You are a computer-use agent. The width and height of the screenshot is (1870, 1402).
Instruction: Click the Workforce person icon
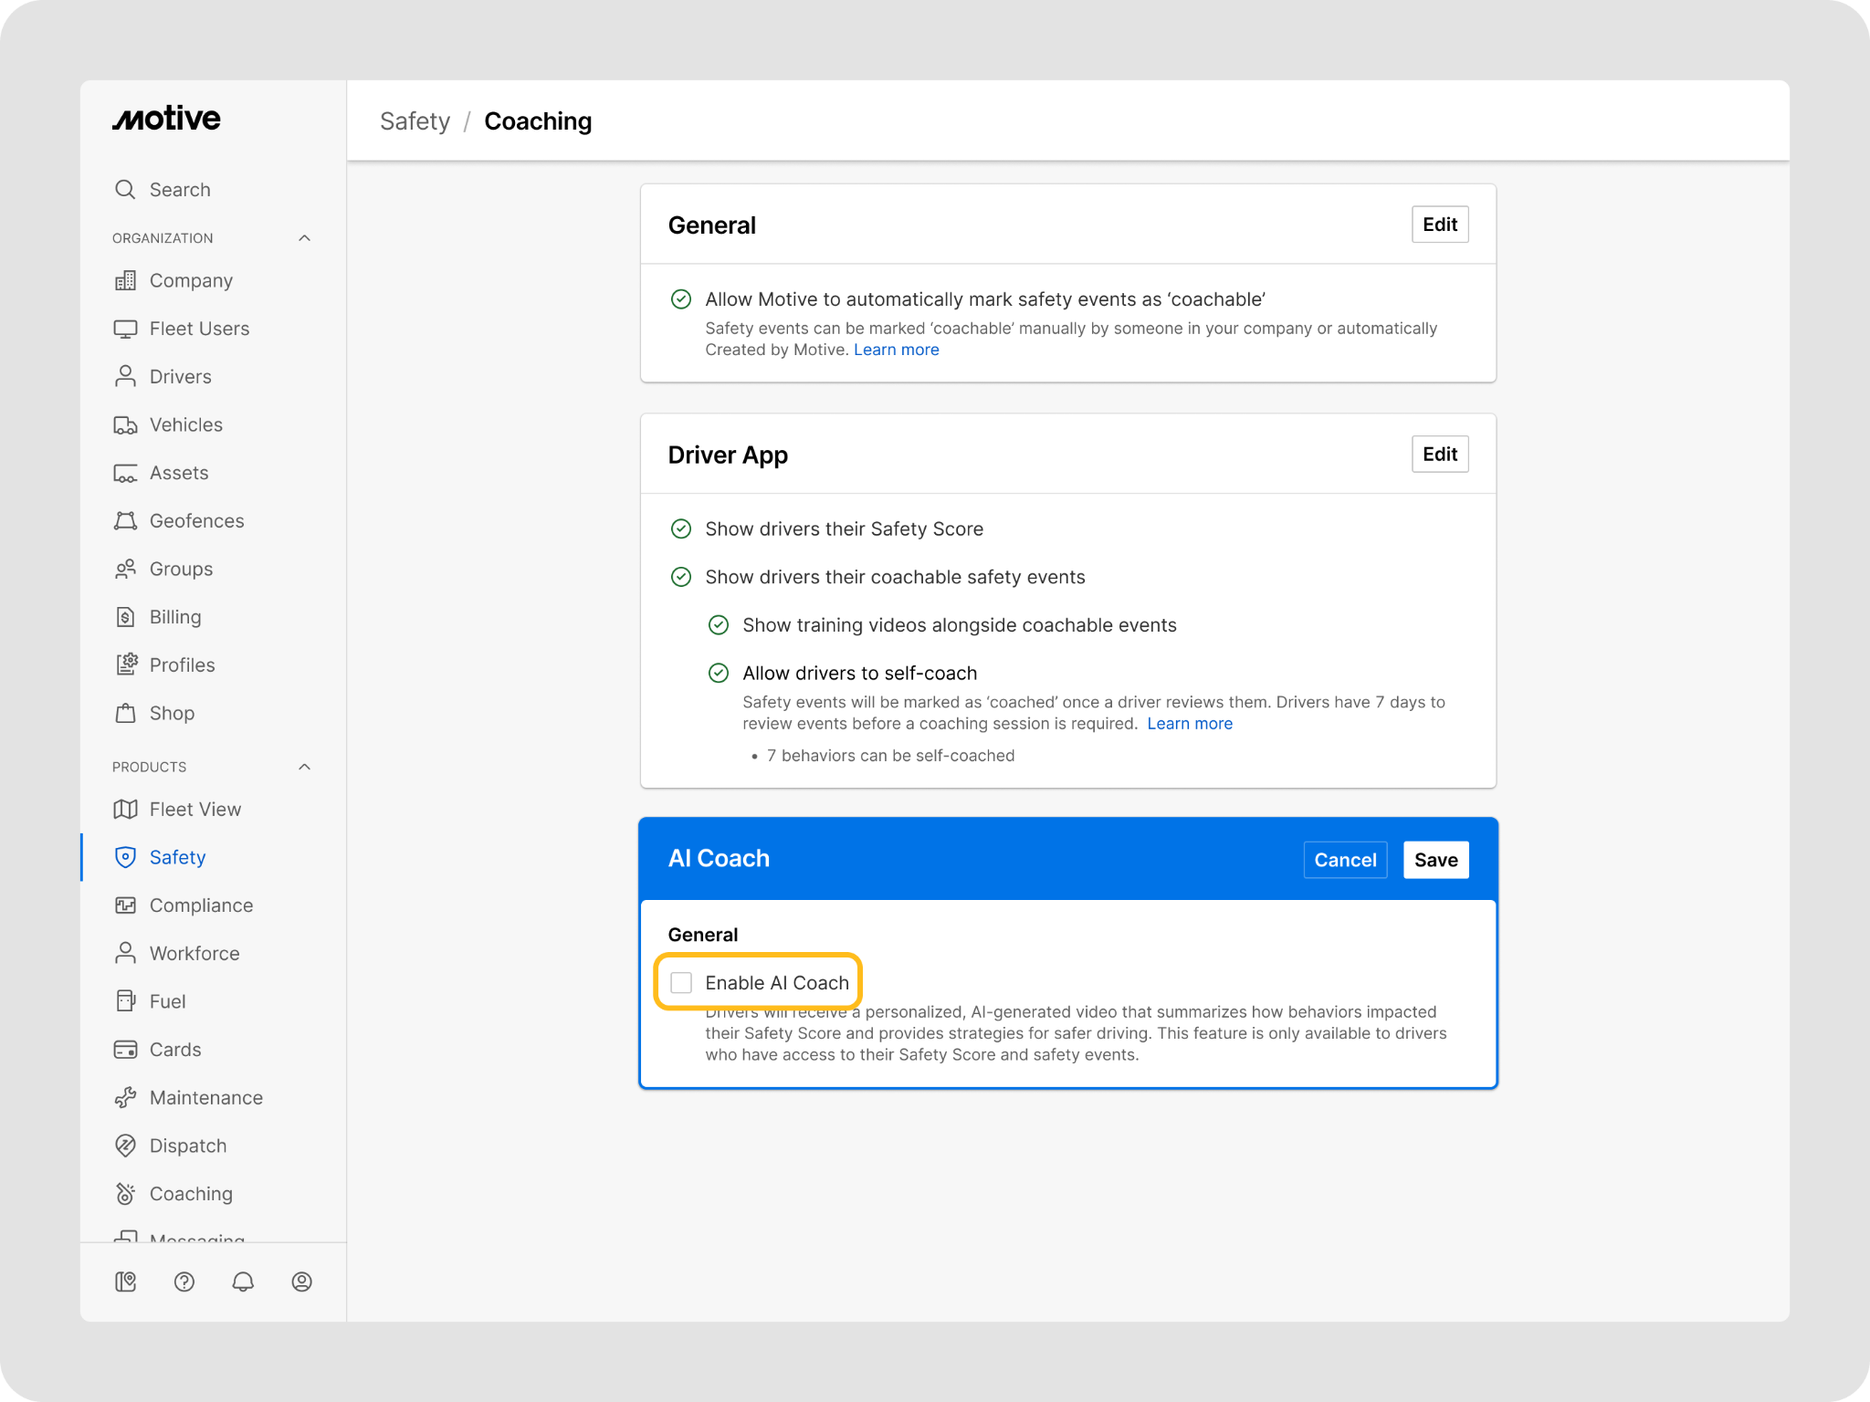tap(125, 953)
